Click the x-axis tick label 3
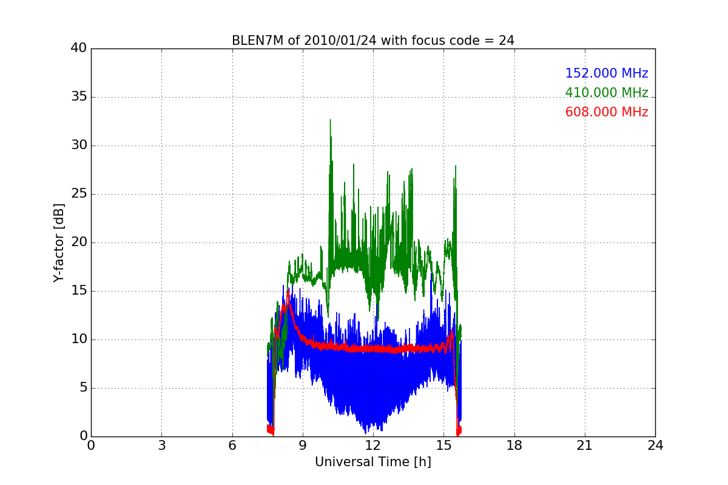Screen dimensions: 728x485 [161, 445]
